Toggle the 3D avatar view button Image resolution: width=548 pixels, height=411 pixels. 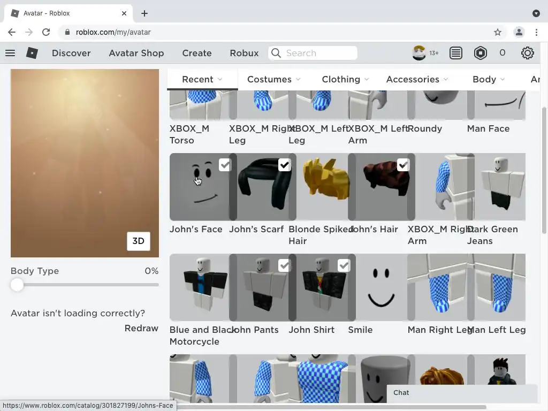[139, 241]
